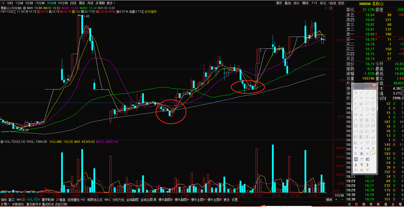
Task: Switch to 5分钟 period tab
Action: [x=29, y=3]
